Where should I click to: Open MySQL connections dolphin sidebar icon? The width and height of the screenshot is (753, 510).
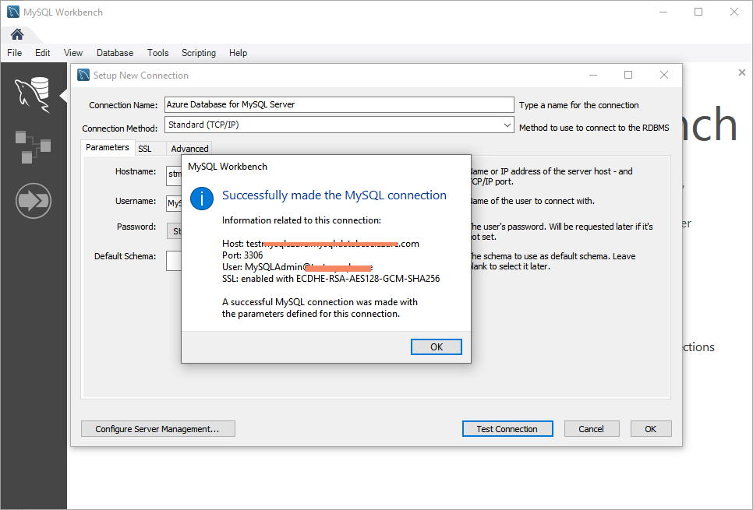(x=33, y=95)
